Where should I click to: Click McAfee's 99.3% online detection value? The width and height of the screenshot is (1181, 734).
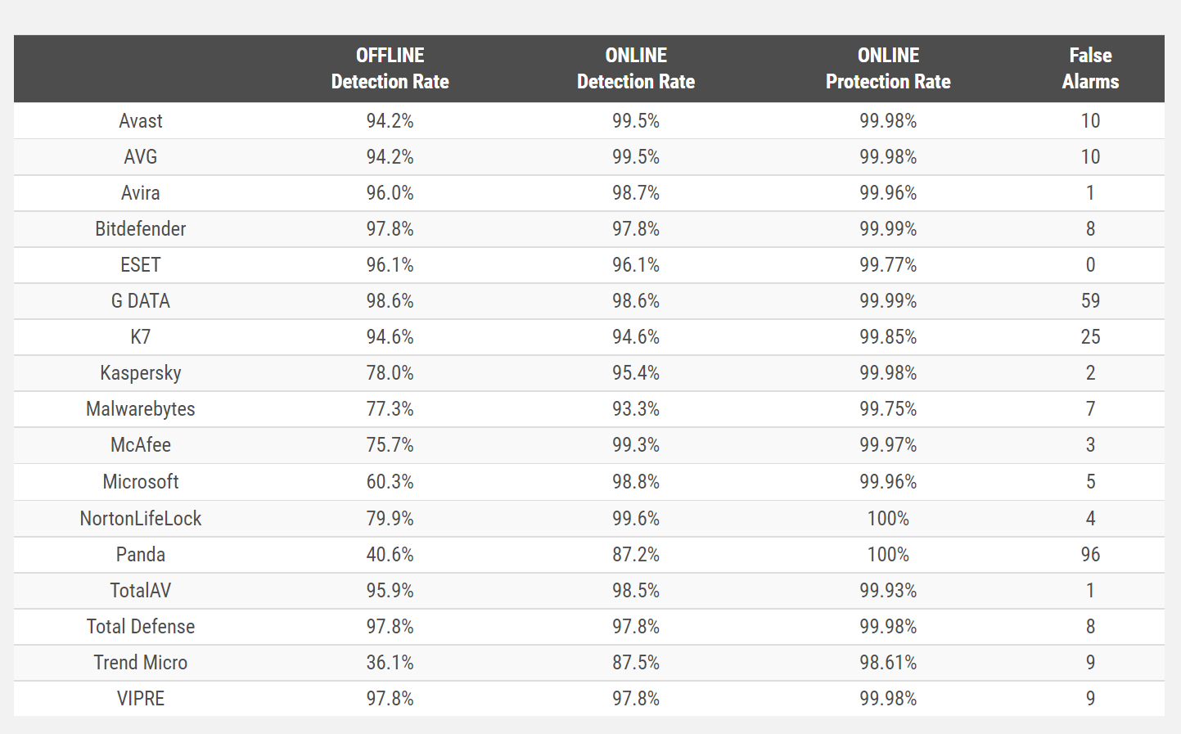click(636, 445)
